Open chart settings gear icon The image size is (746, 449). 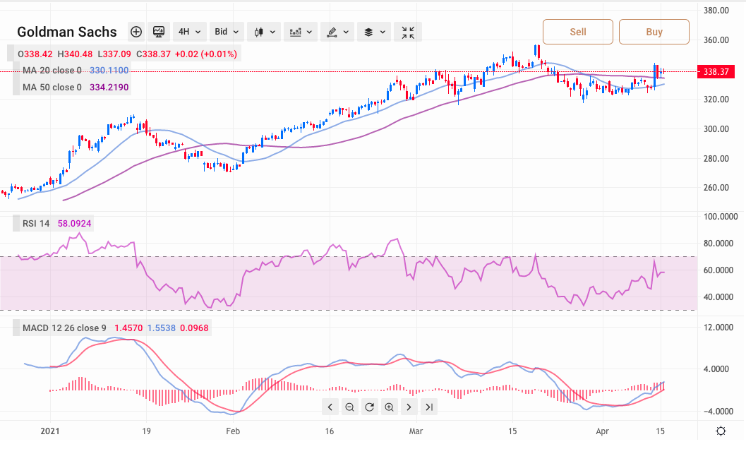(x=721, y=431)
